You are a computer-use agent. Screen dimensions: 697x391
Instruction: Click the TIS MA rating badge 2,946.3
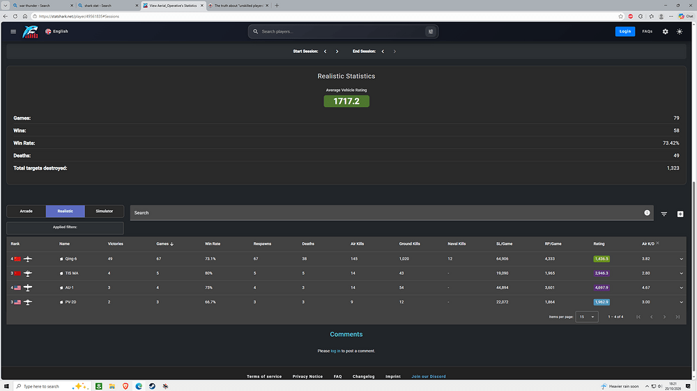[602, 273]
